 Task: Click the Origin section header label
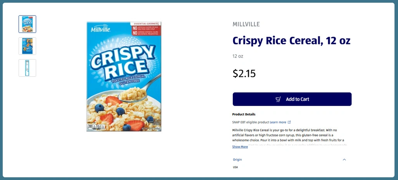[237, 160]
